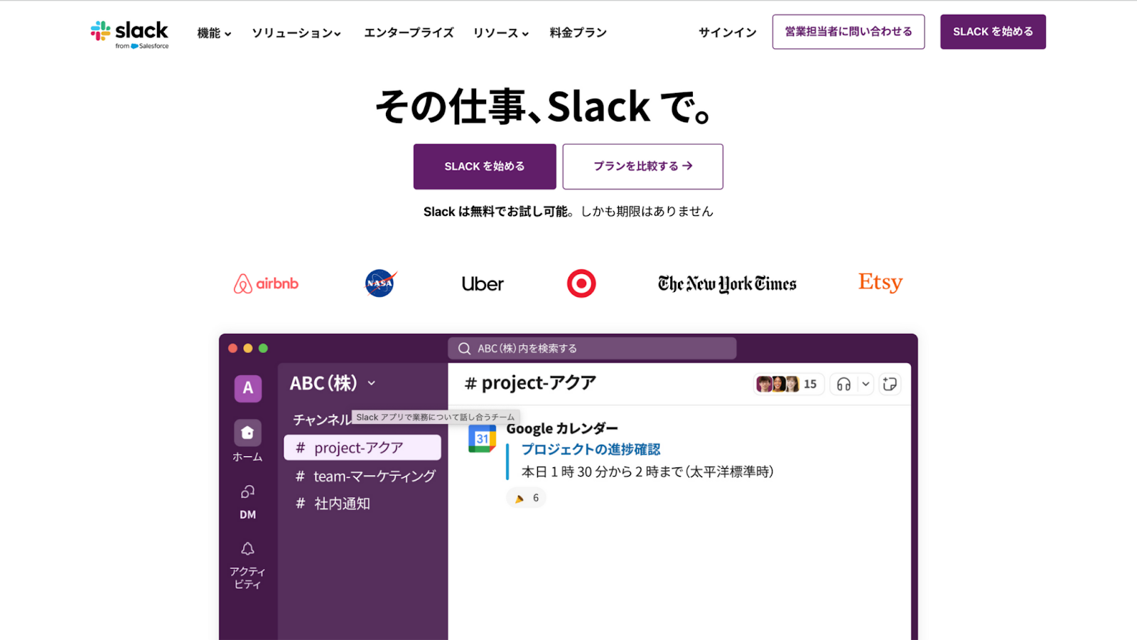Viewport: 1137px width, 640px height.
Task: Click the hero SLACK を始める button
Action: [x=485, y=166]
